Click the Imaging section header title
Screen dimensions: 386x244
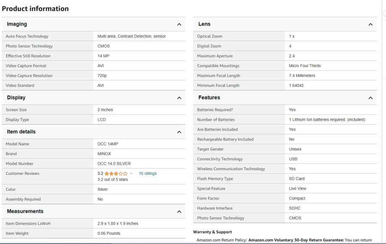[17, 24]
